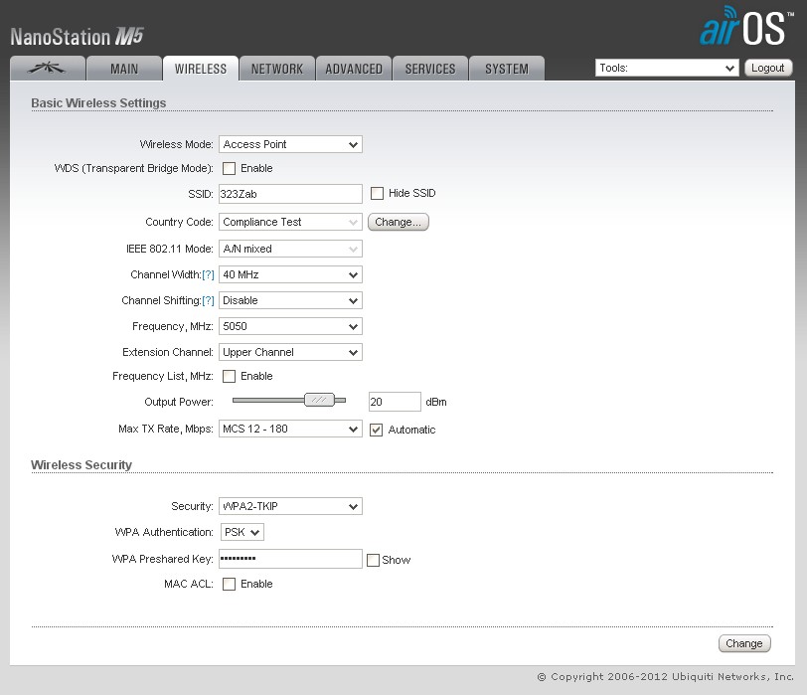Open Channel Shifting help [?] link
Image resolution: width=807 pixels, height=695 pixels.
(208, 300)
